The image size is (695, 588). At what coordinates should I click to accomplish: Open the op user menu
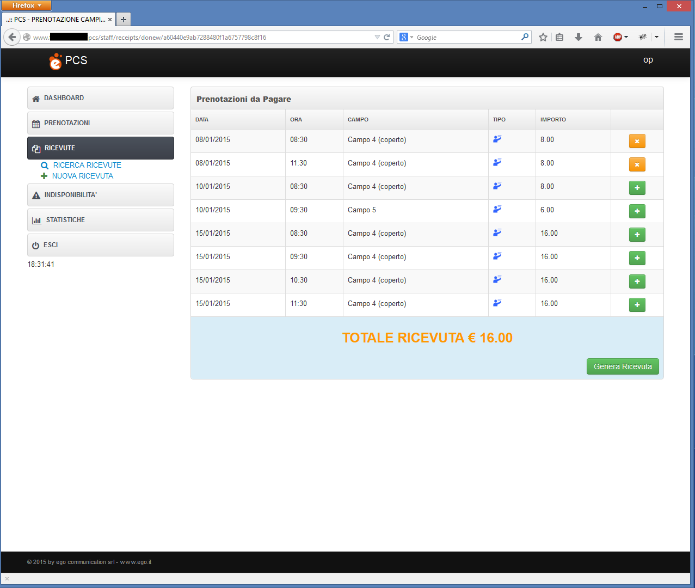pyautogui.click(x=648, y=60)
